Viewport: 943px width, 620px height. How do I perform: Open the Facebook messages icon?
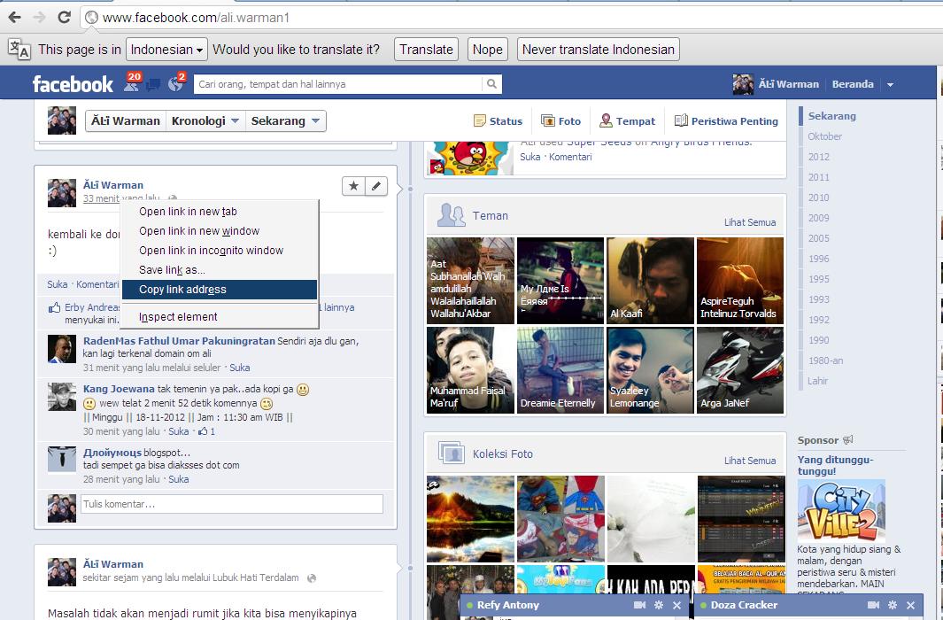(x=153, y=85)
